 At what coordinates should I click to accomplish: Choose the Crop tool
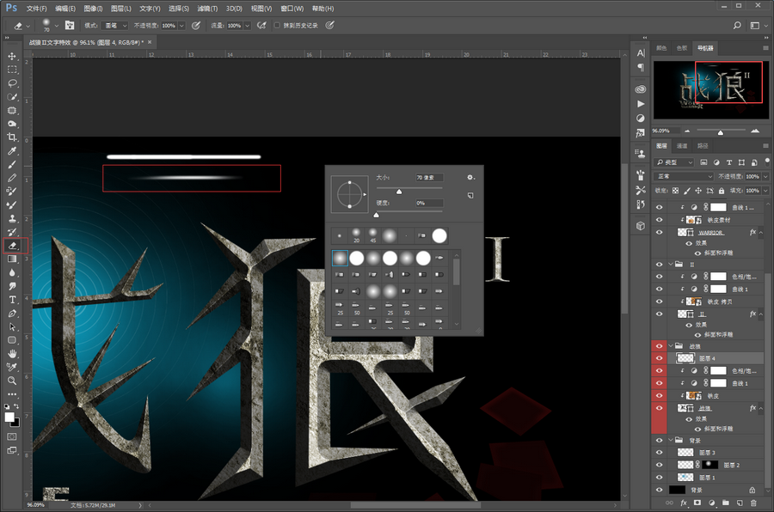[12, 137]
